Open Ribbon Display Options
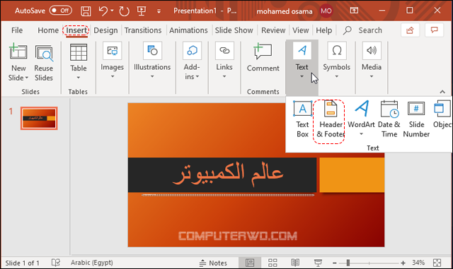 [354, 11]
